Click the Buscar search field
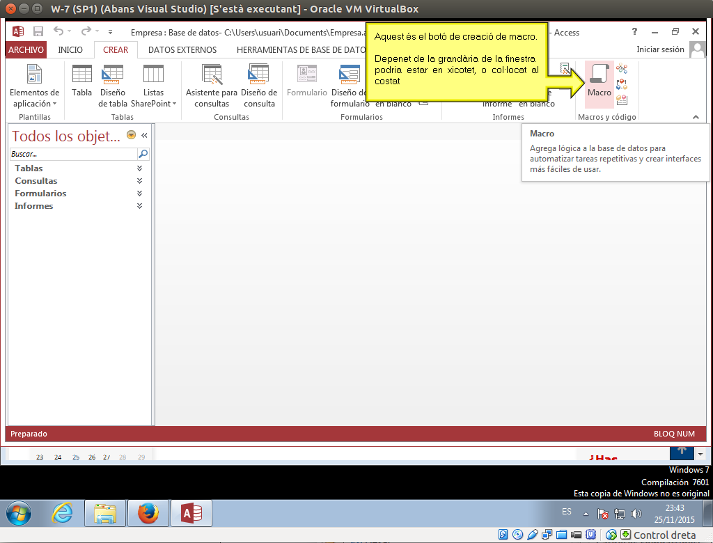The height and width of the screenshot is (543, 713). (x=73, y=154)
